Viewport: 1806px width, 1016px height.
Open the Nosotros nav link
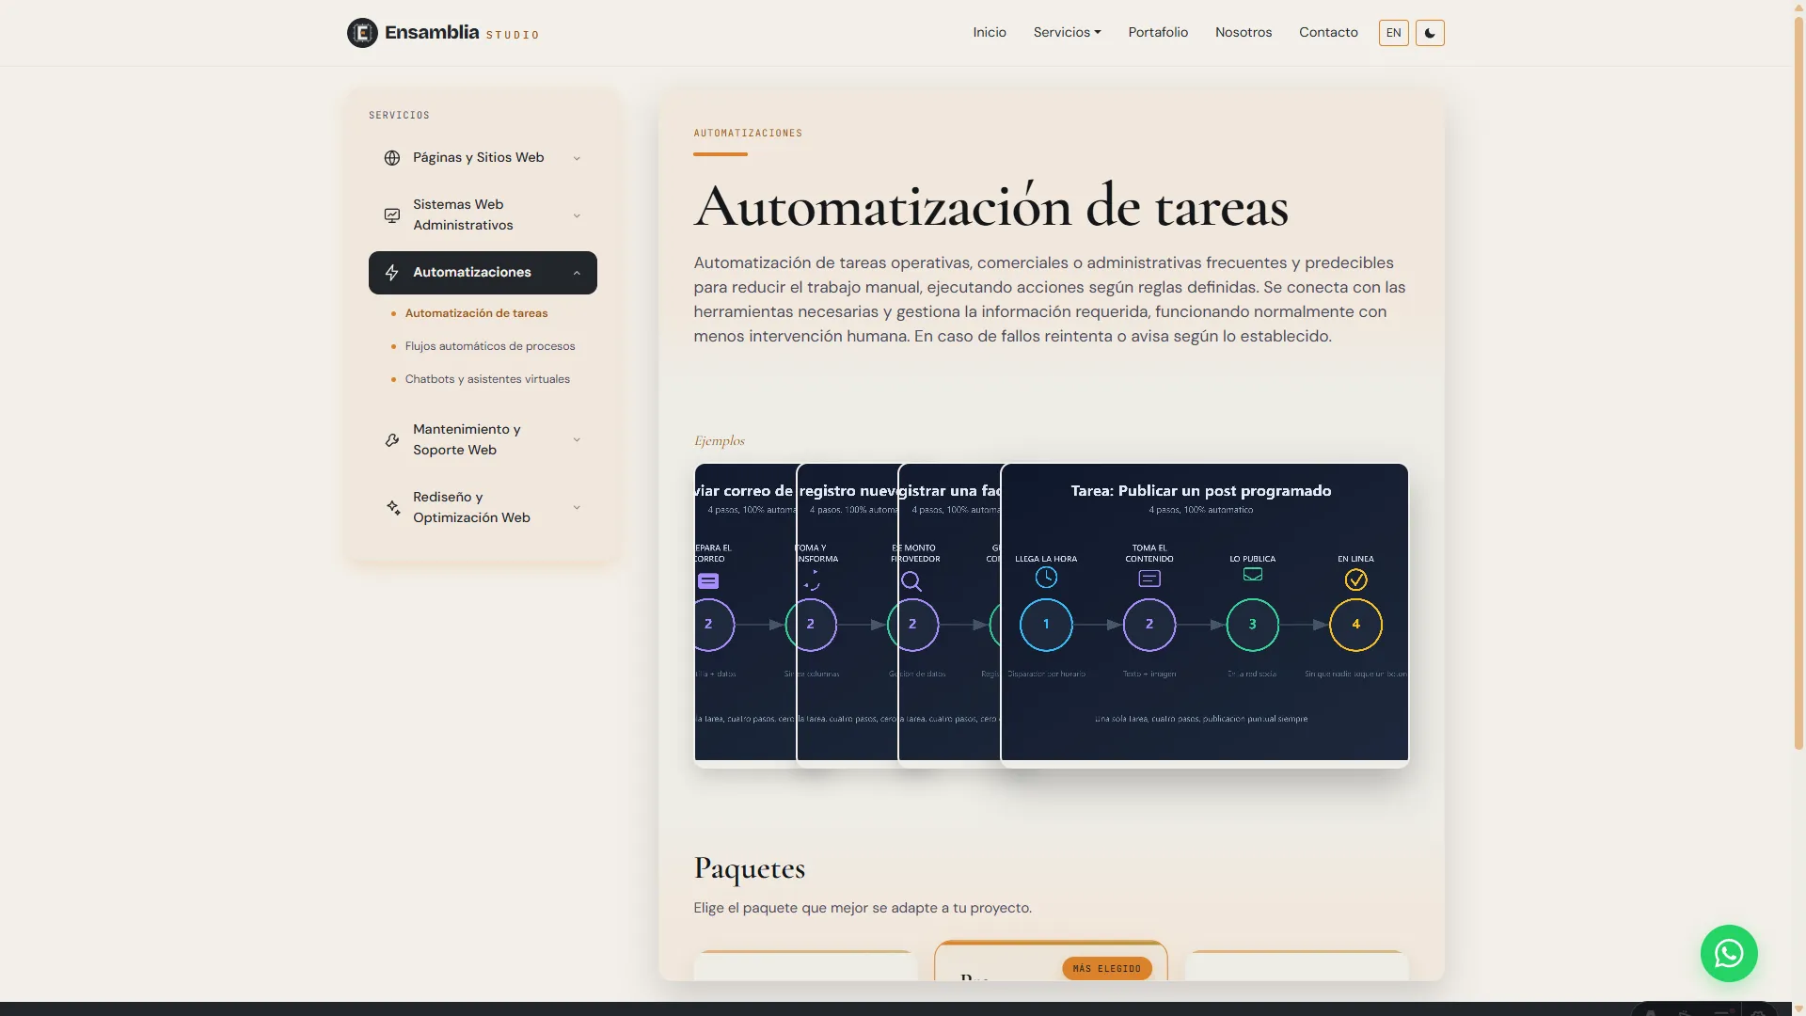pos(1244,32)
